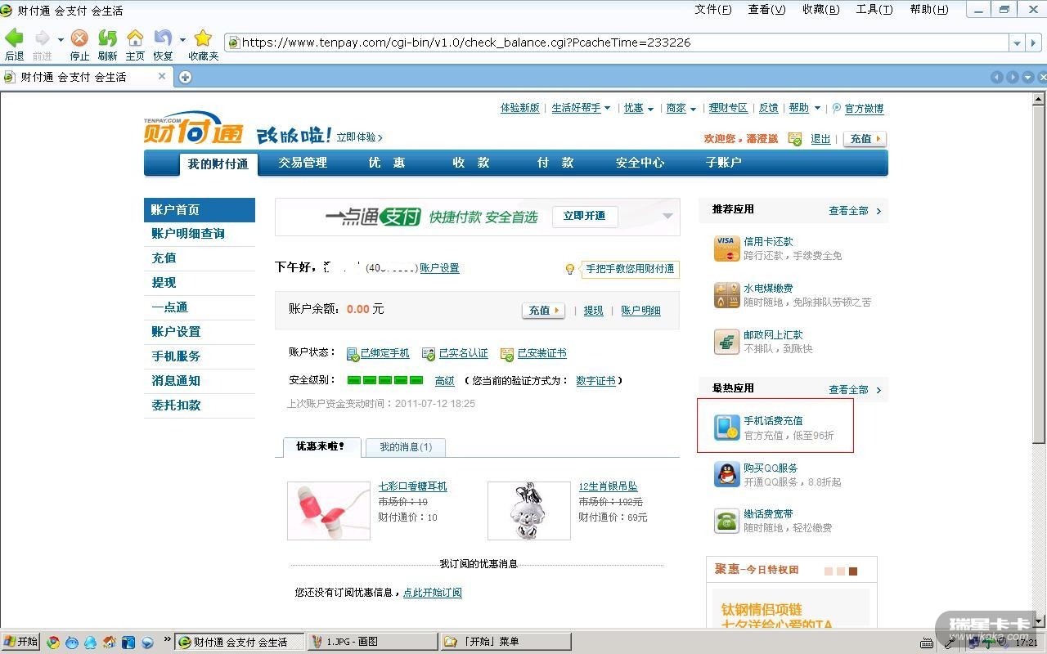The width and height of the screenshot is (1047, 654).
Task: Open the tab list dropdown in the tab bar
Action: tap(1028, 77)
